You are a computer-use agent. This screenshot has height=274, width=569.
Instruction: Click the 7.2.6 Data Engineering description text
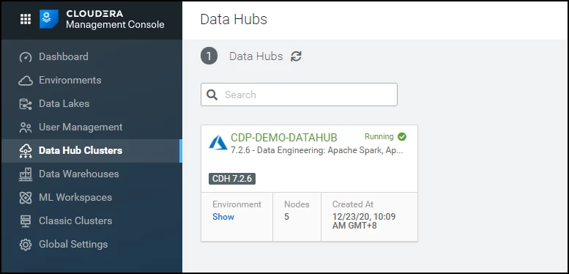click(317, 150)
